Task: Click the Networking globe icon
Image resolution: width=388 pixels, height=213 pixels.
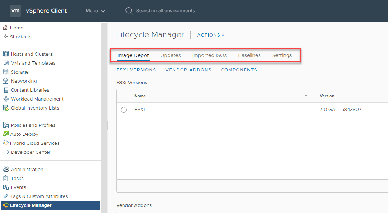Action: [6, 81]
